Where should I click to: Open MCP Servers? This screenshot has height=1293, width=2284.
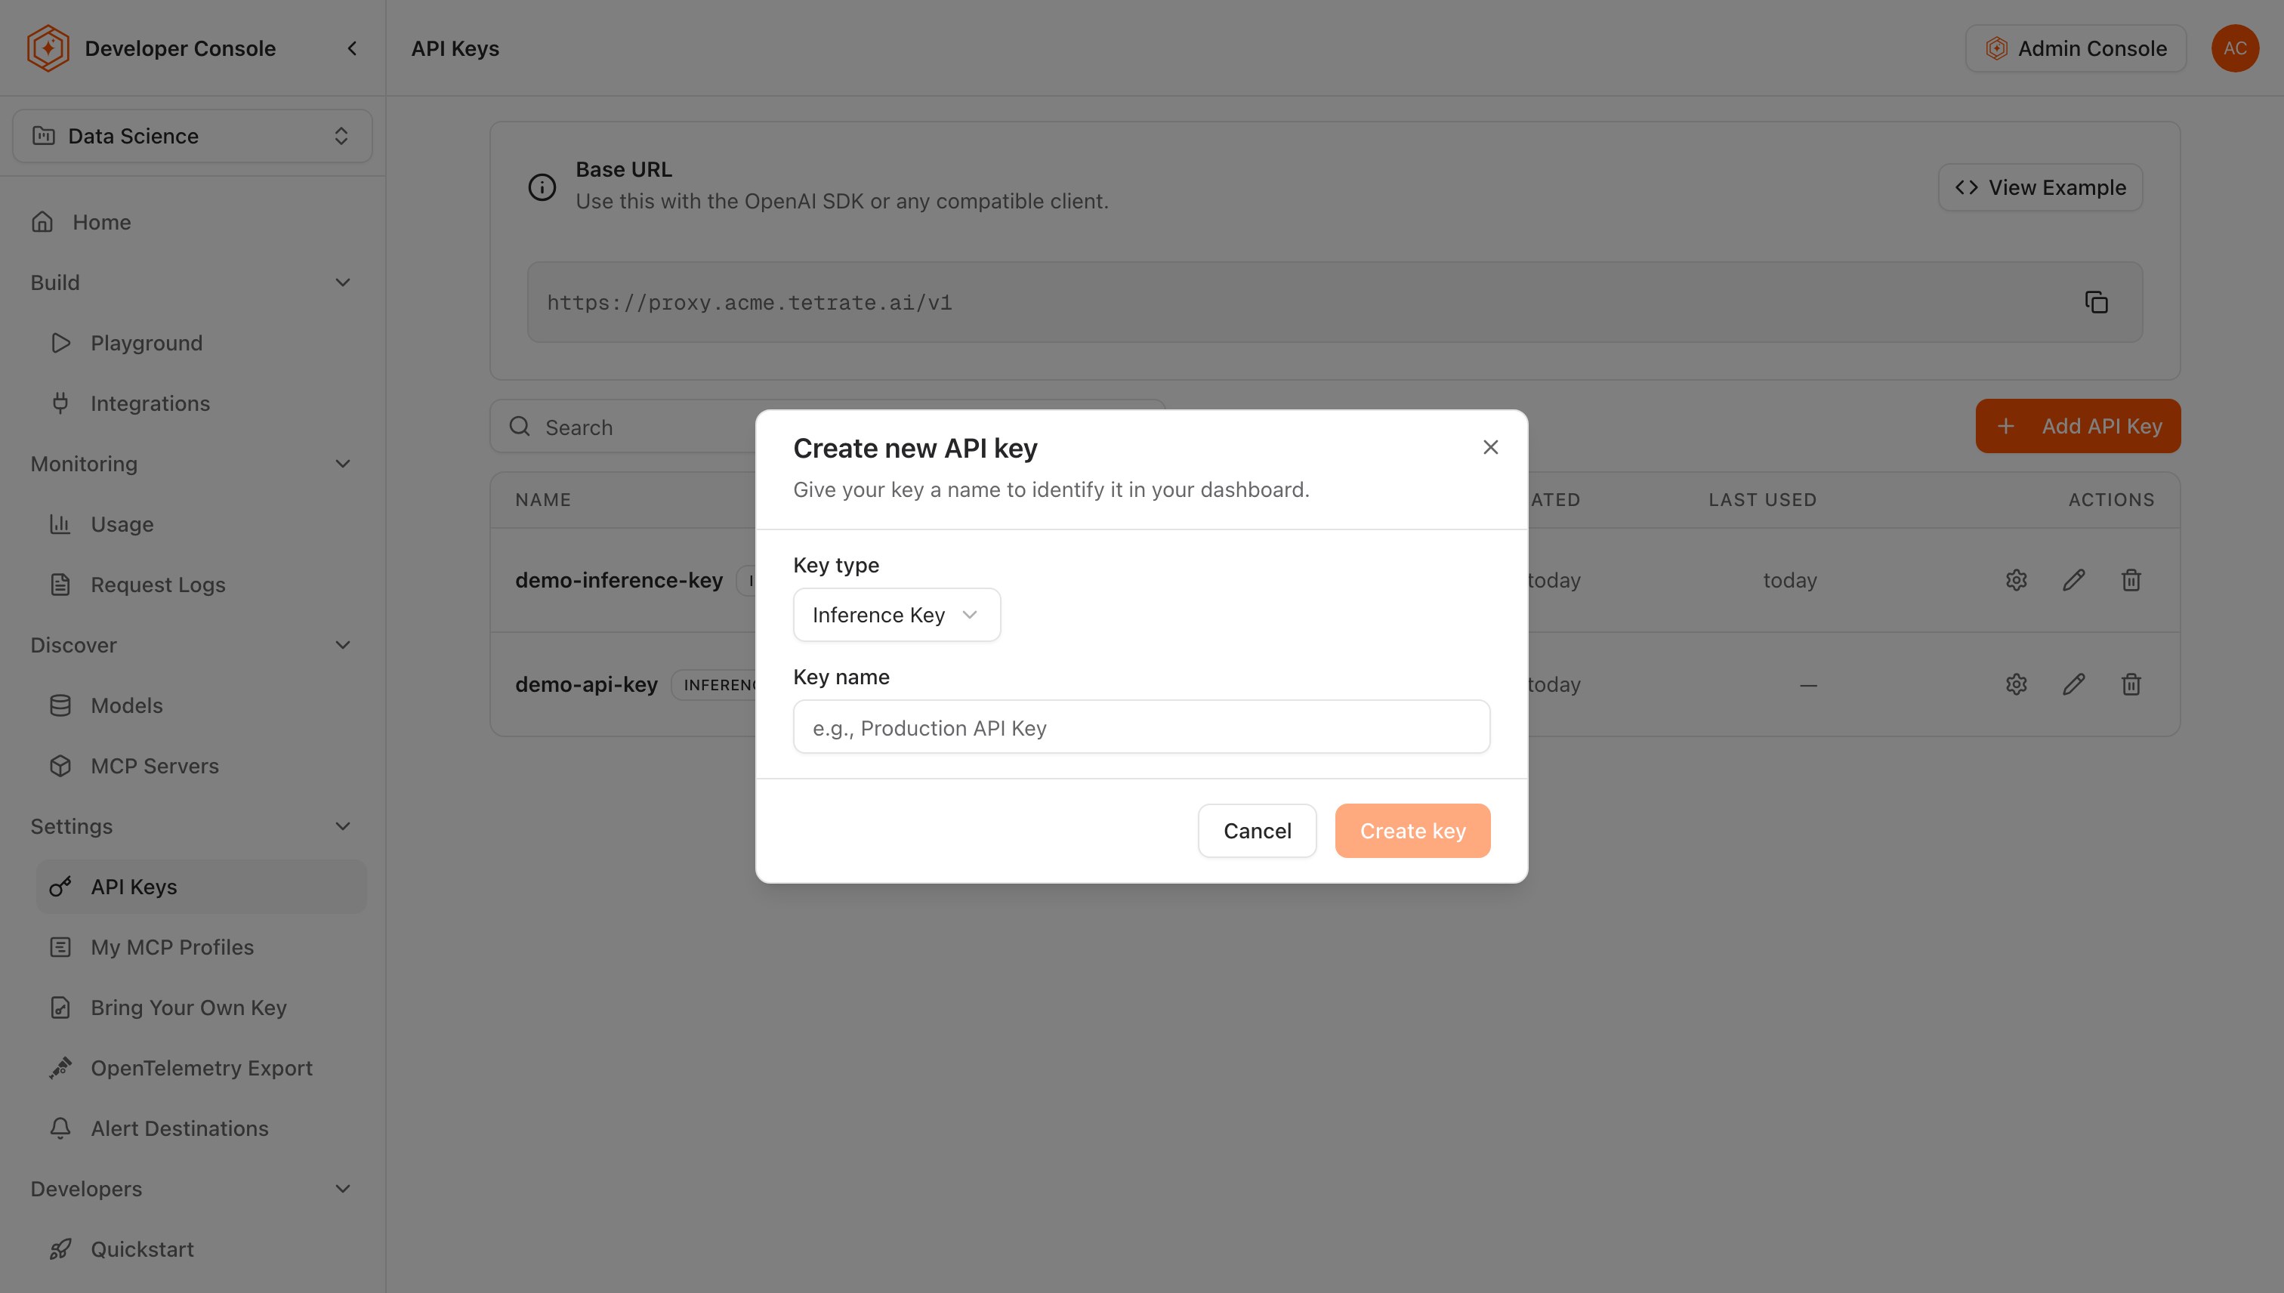point(201,766)
